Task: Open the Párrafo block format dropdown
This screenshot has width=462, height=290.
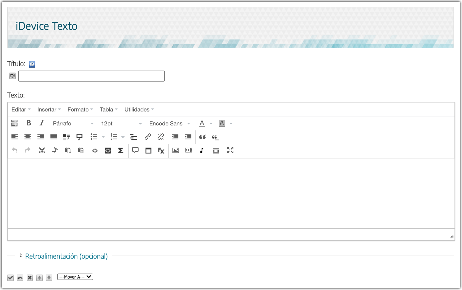Action: tap(73, 123)
